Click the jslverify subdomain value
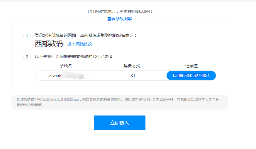The height and width of the screenshot is (149, 256). [x=55, y=76]
